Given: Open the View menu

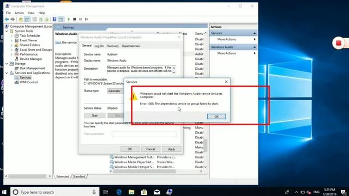Looking at the screenshot, I should click(x=31, y=13).
